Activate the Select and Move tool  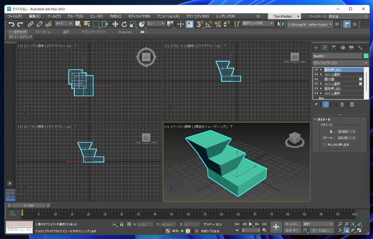(115, 24)
